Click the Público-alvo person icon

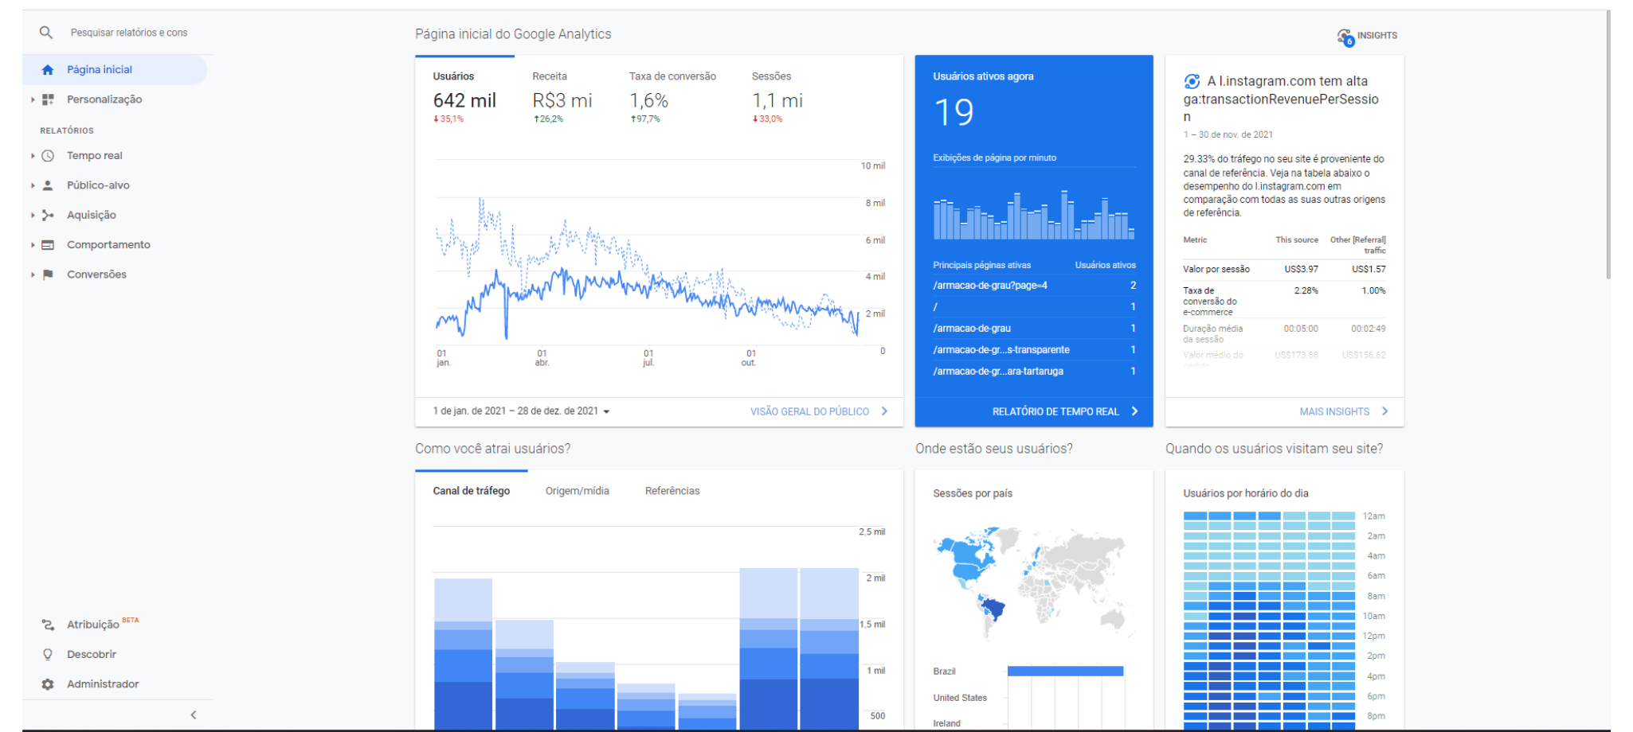pos(48,185)
